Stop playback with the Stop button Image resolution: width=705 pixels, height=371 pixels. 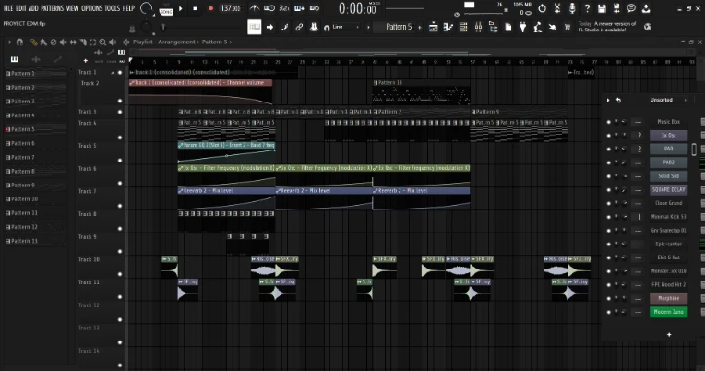click(x=195, y=8)
